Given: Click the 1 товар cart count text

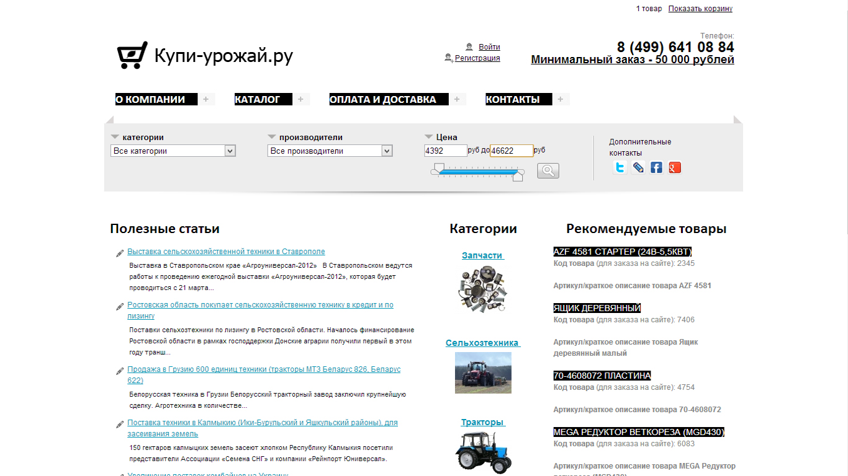Looking at the screenshot, I should pos(649,9).
